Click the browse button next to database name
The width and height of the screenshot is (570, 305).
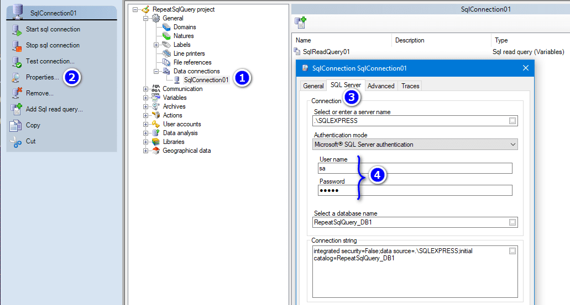tap(513, 223)
